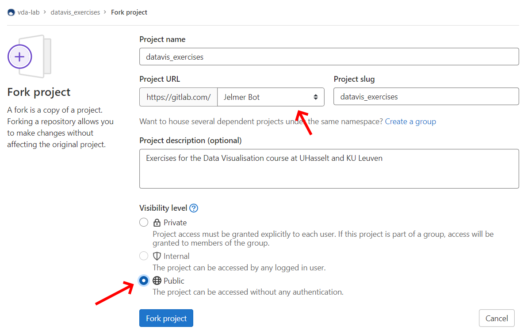528x330 pixels.
Task: Select the Public visibility radio button
Action: pyautogui.click(x=144, y=281)
